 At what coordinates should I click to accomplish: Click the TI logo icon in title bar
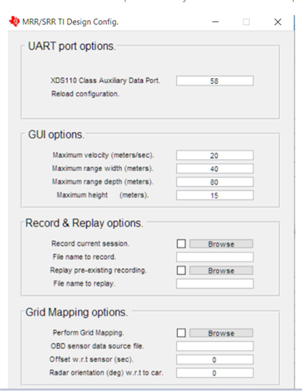15,21
